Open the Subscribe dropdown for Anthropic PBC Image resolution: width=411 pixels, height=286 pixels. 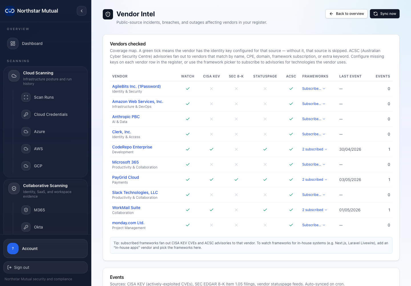314,119
